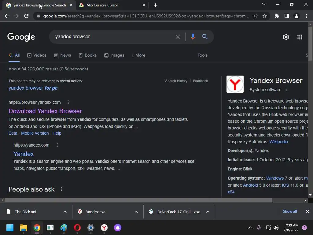Open the tab search chevron
The height and width of the screenshot is (235, 313).
264,4
